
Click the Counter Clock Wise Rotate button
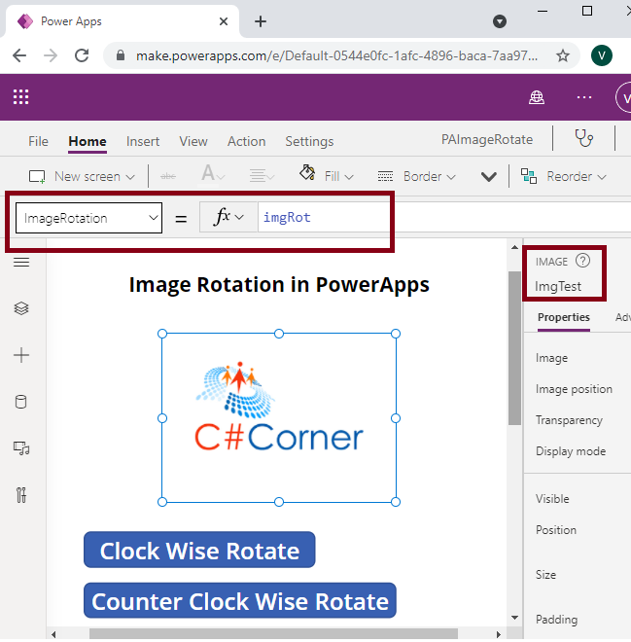240,600
